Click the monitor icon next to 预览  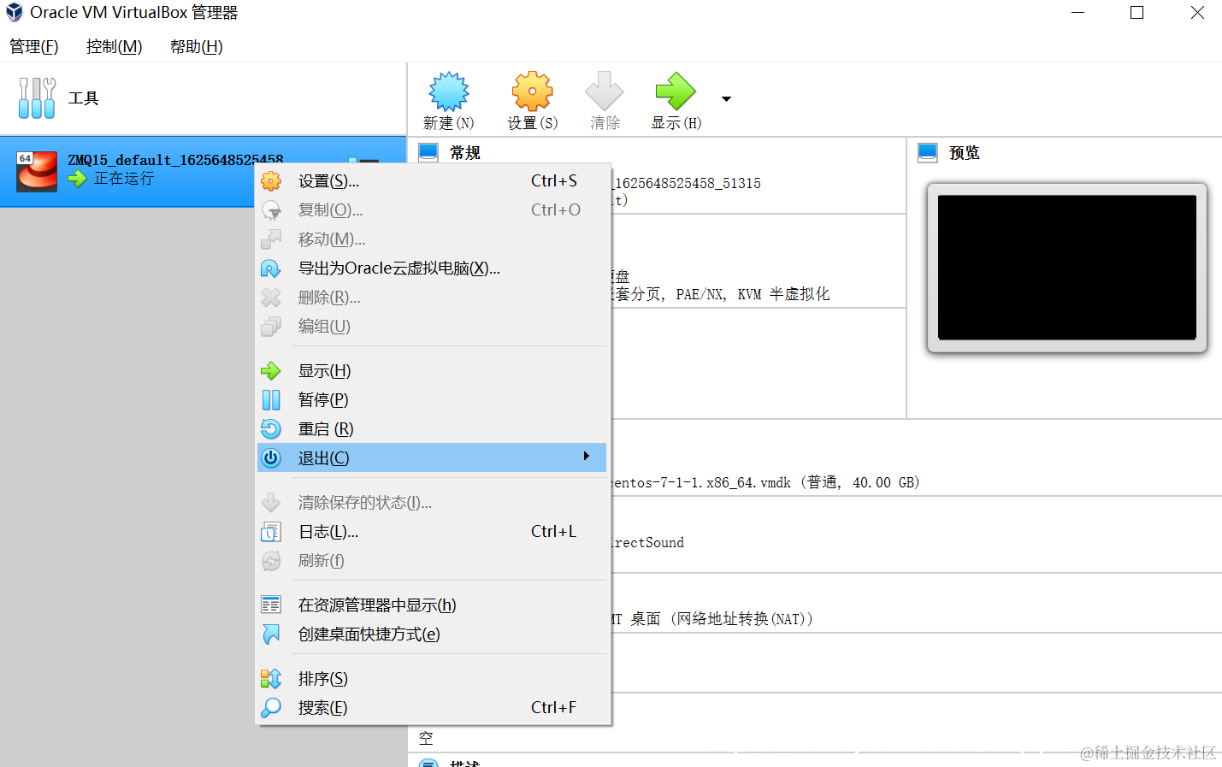[x=928, y=153]
